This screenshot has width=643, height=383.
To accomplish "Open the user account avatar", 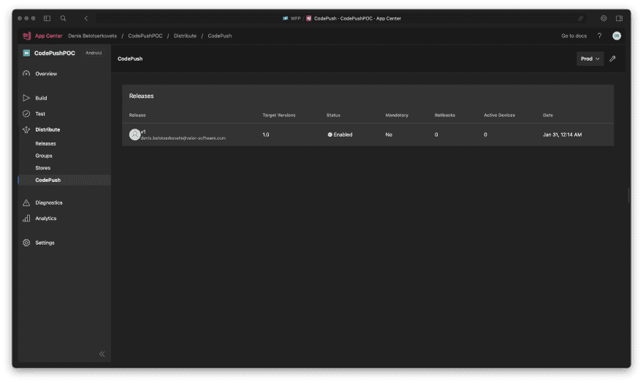I will 617,36.
